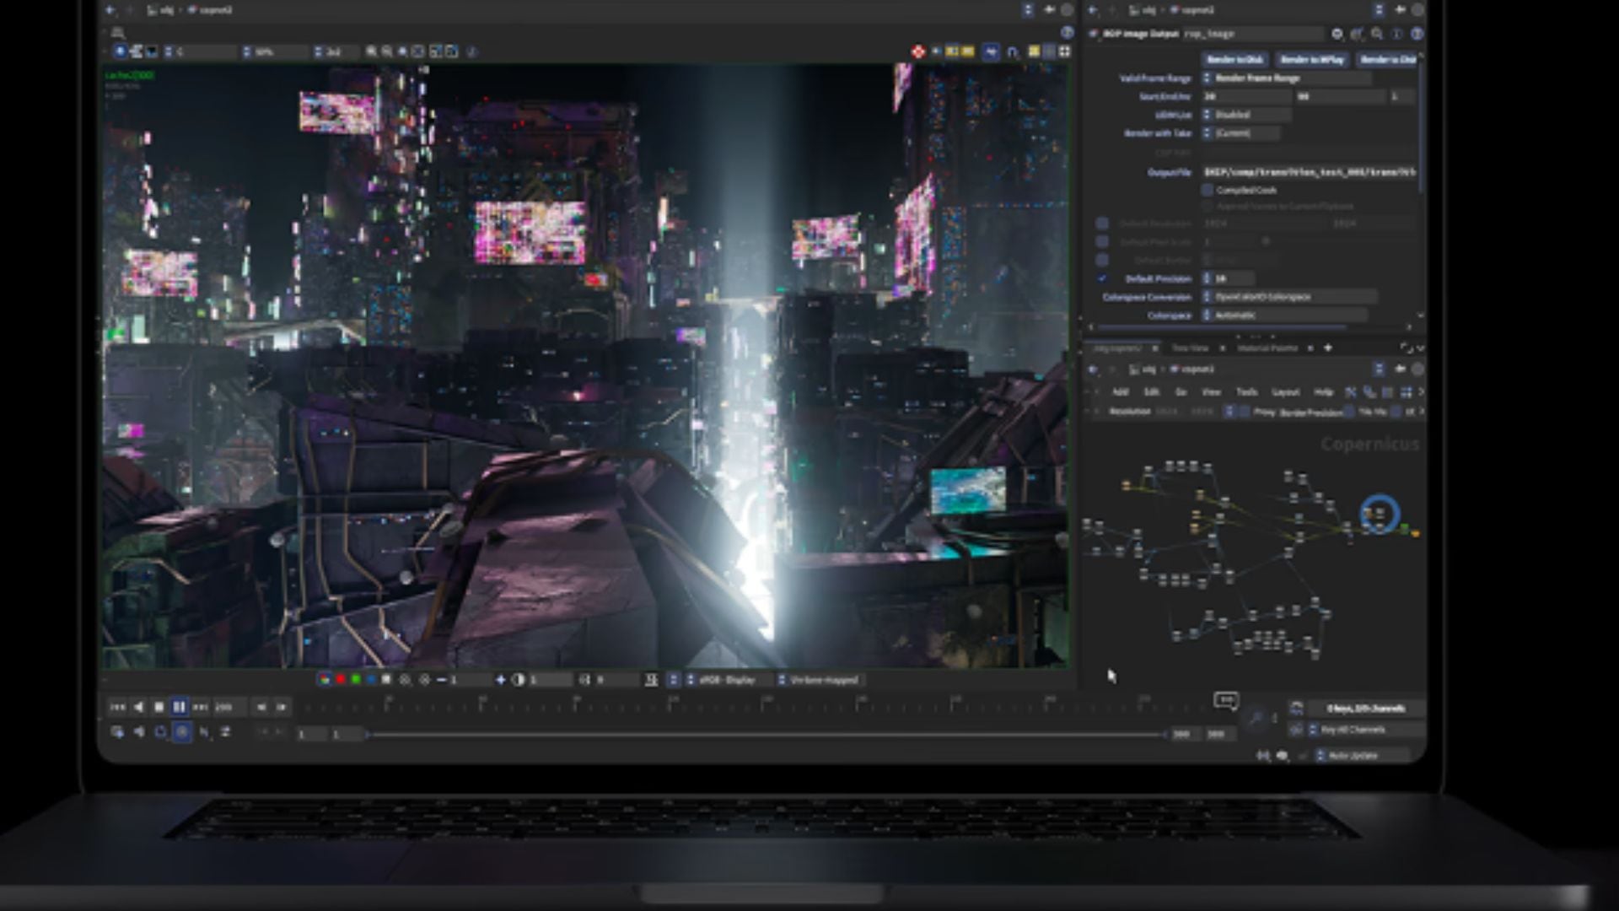This screenshot has width=1619, height=911.
Task: Click the Render to Disk button
Action: [x=1235, y=60]
